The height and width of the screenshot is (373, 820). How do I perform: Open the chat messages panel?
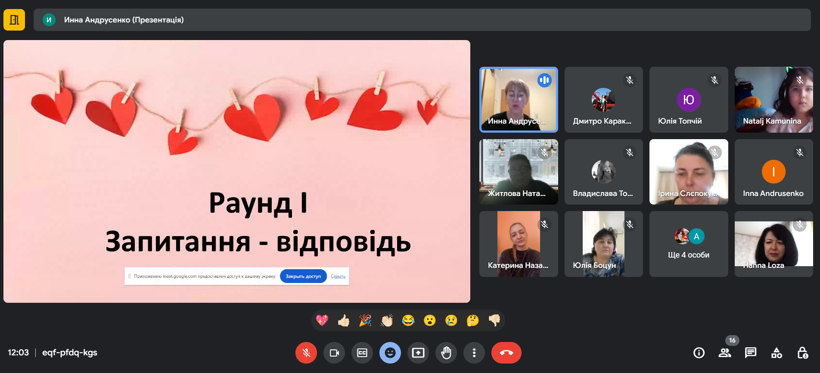(x=750, y=353)
